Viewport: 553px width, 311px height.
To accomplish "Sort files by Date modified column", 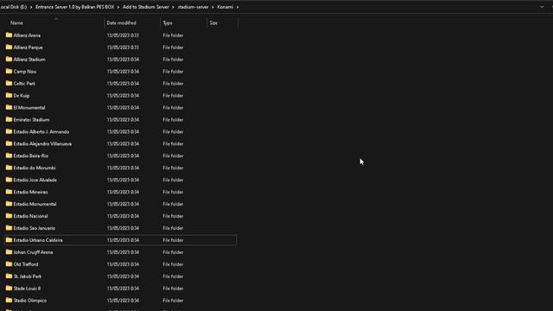I will tap(121, 23).
